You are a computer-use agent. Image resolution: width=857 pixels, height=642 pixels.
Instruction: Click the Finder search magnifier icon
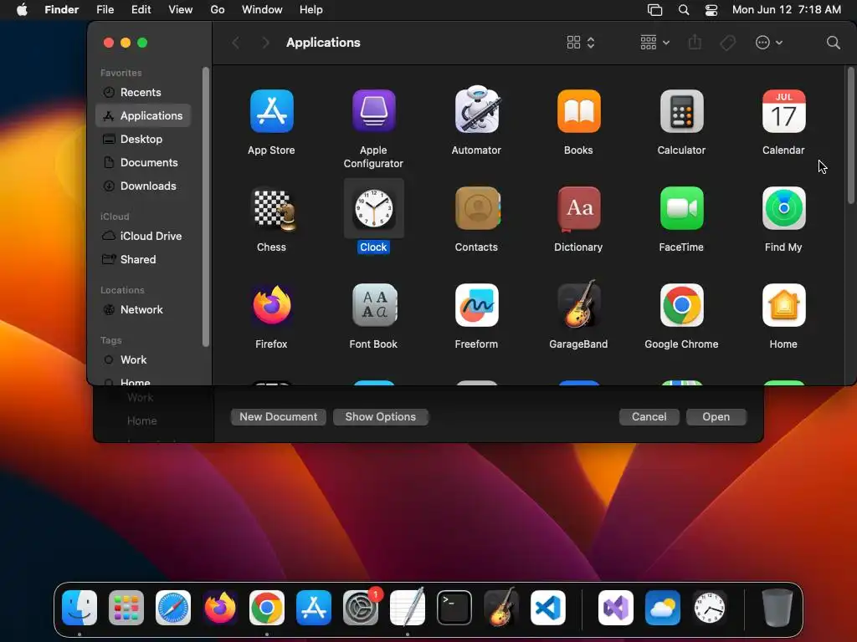833,43
